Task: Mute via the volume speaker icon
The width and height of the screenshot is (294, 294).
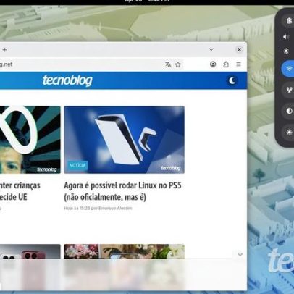Action: (x=286, y=37)
